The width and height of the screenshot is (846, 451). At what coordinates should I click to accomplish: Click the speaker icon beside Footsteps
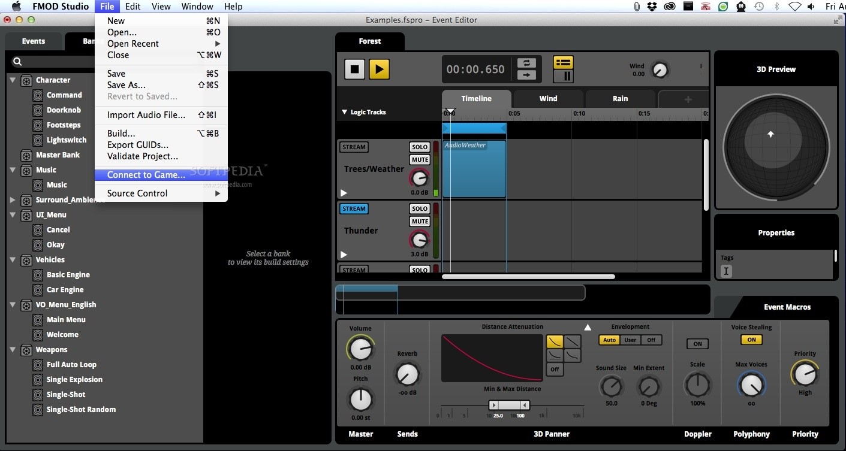38,125
